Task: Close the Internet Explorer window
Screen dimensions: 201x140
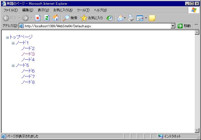Action: 197,4
